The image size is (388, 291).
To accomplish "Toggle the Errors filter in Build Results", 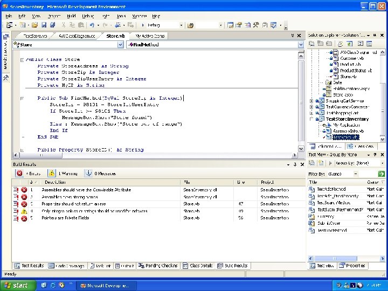I will pos(29,174).
